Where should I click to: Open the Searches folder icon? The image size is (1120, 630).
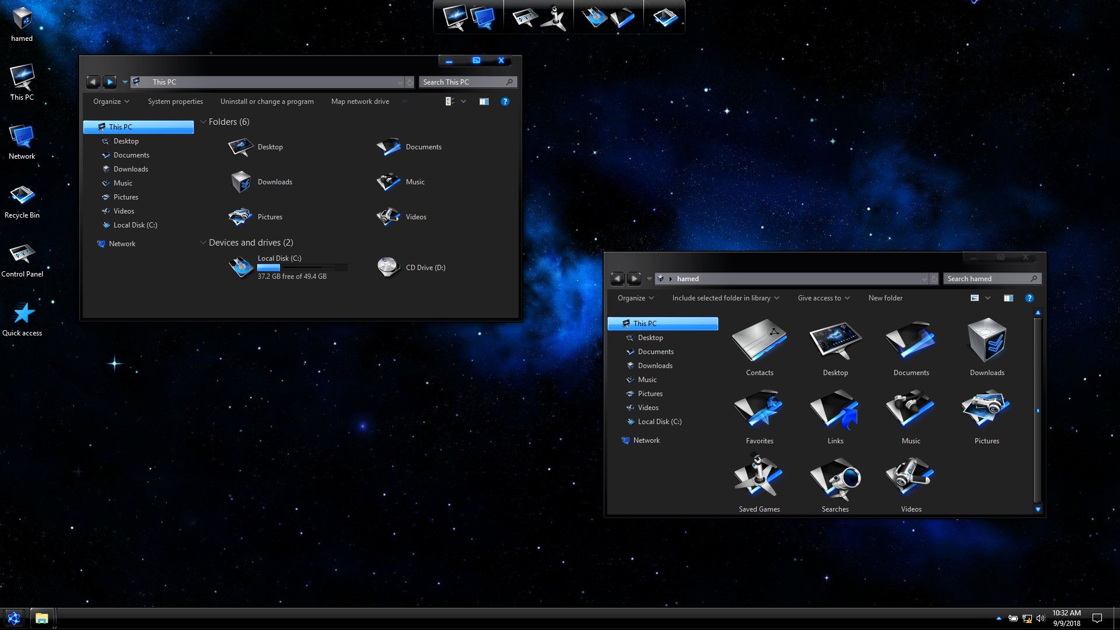[835, 479]
